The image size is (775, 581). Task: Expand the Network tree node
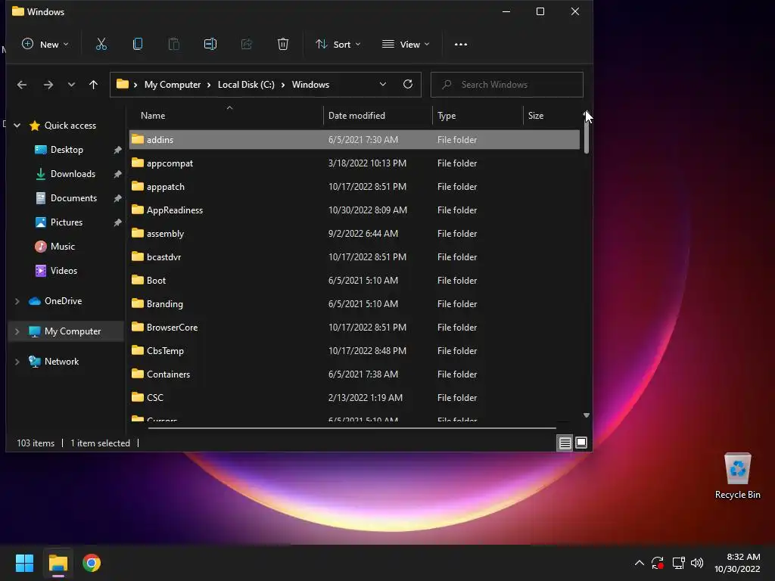tap(17, 362)
